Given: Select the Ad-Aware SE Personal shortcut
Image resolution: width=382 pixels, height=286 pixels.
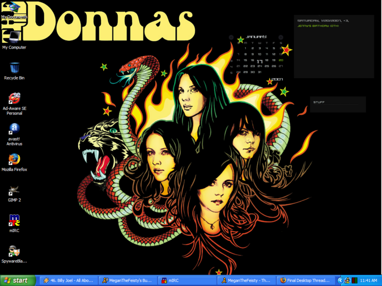Looking at the screenshot, I should [14, 104].
